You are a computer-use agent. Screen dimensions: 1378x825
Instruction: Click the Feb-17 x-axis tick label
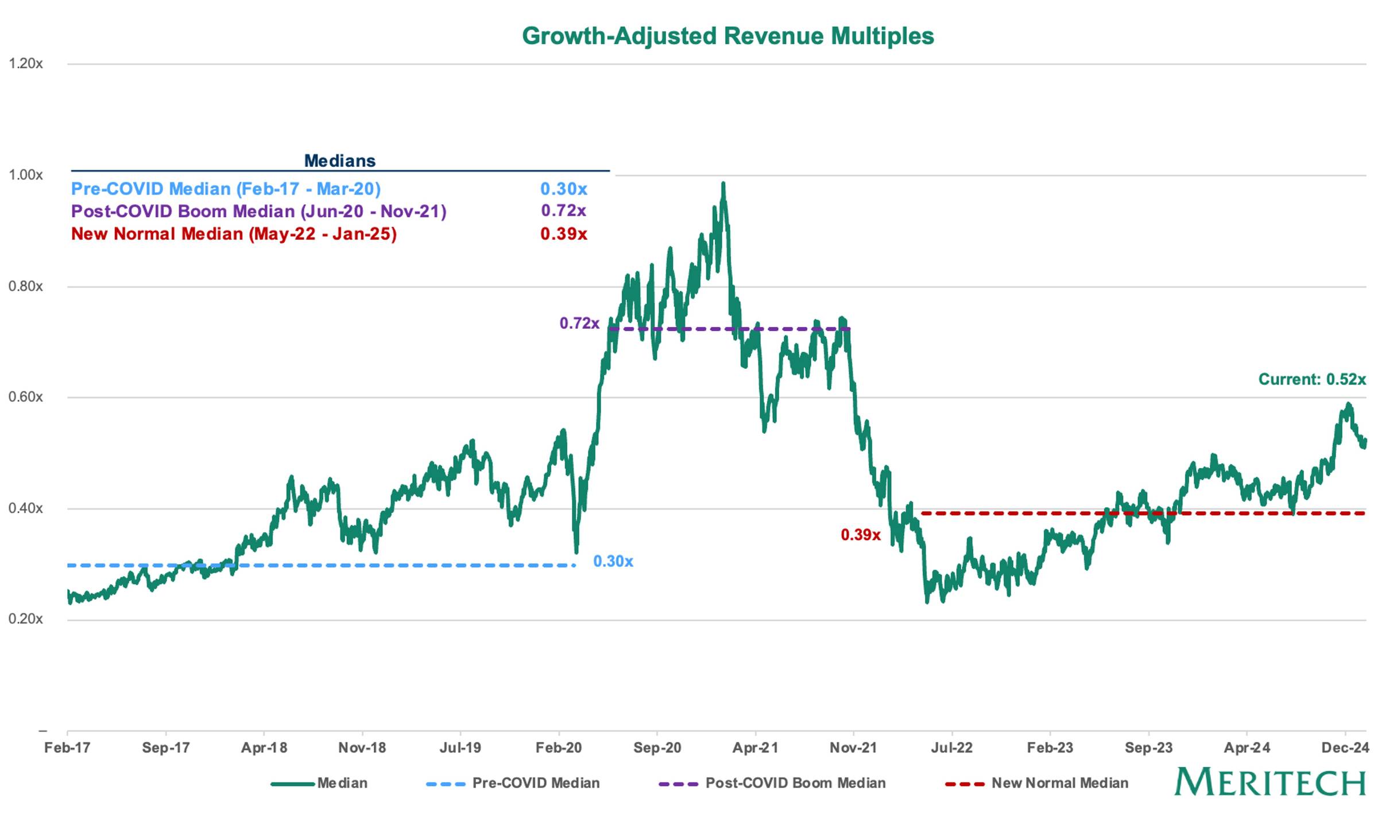[x=67, y=748]
